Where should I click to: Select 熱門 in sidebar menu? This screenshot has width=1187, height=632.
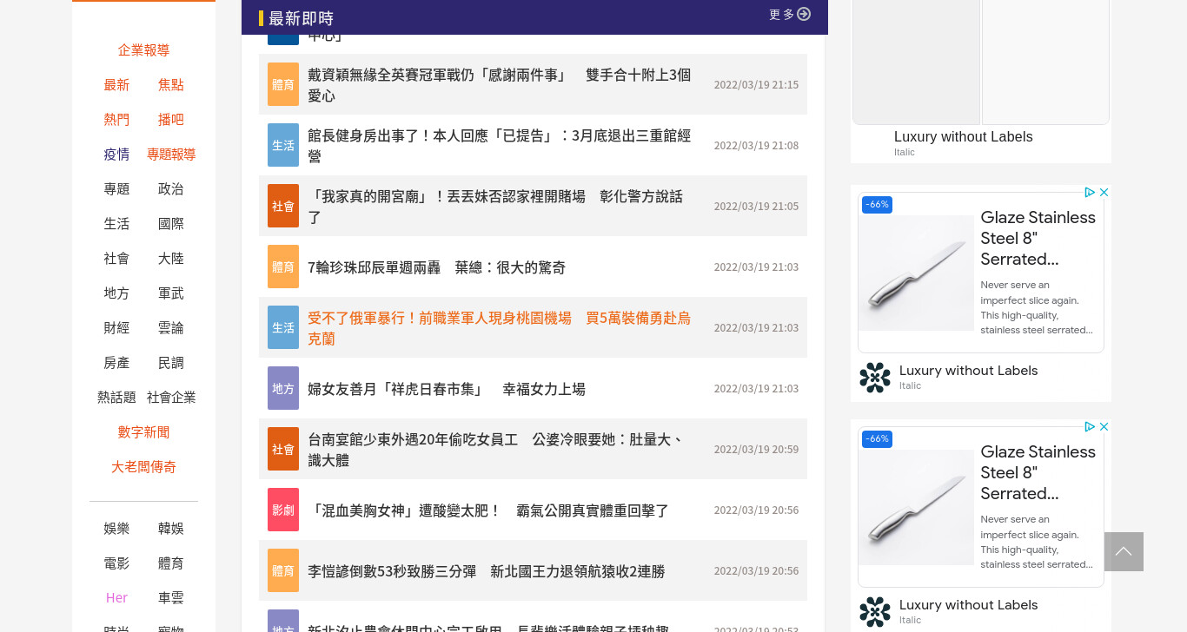pos(116,120)
